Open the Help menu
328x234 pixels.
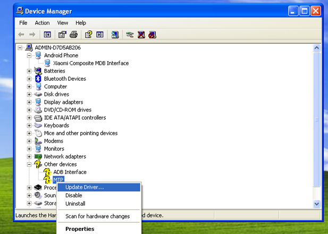(81, 23)
